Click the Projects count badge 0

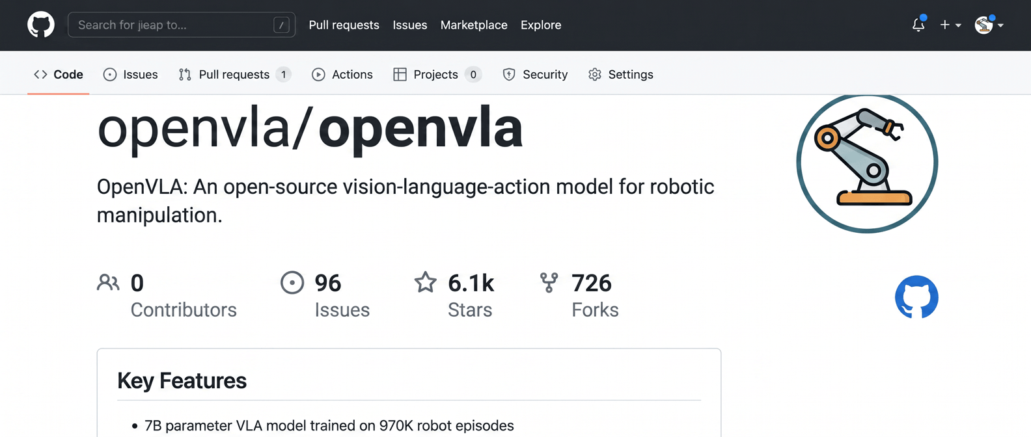(x=473, y=74)
